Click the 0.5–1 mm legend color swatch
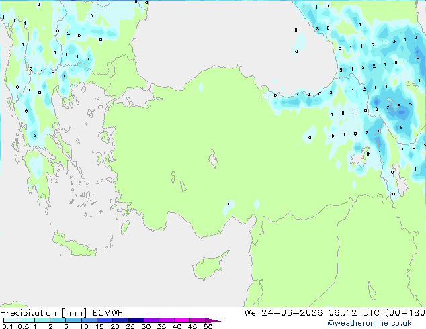The width and height of the screenshot is (426, 329). click(27, 320)
